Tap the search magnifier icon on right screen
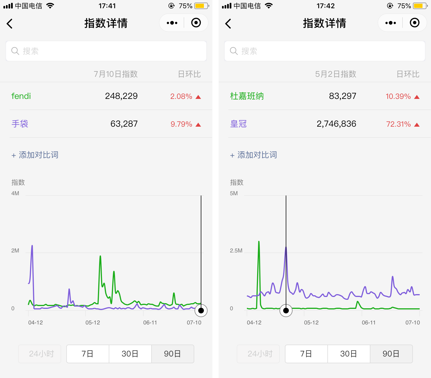The image size is (431, 378). click(234, 51)
